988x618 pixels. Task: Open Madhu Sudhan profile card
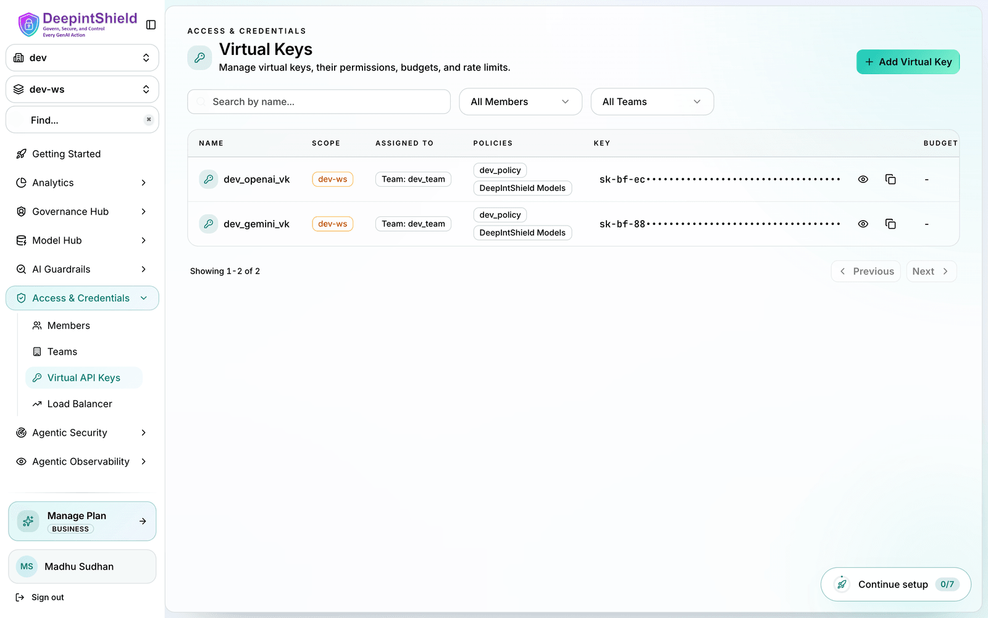click(x=82, y=567)
